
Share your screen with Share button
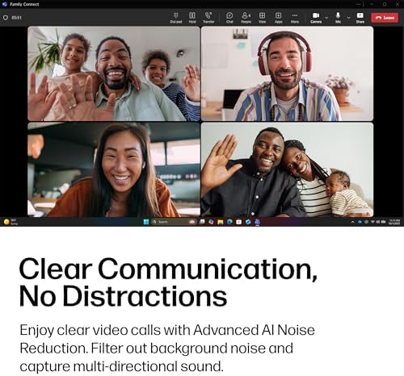[360, 18]
